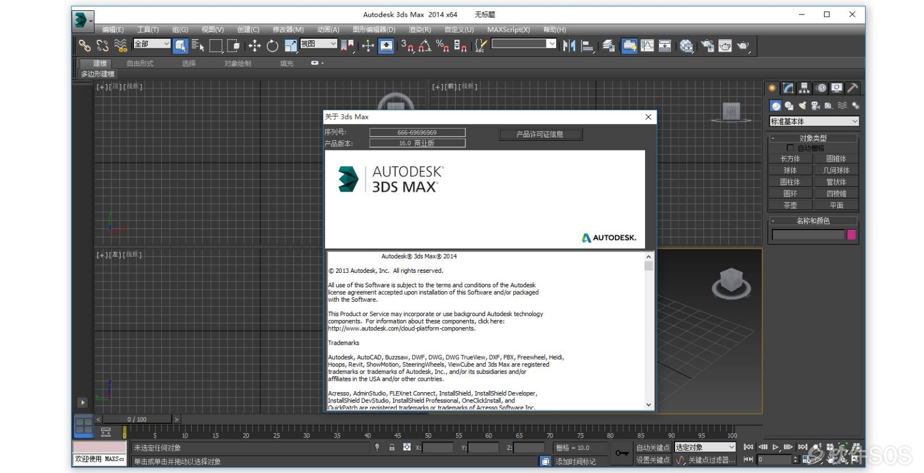This screenshot has height=473, width=924.
Task: Collapse the 对象类型 rollout
Action: pyautogui.click(x=813, y=138)
